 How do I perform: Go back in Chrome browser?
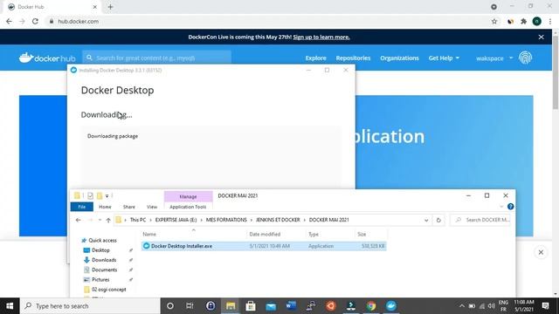(9, 21)
